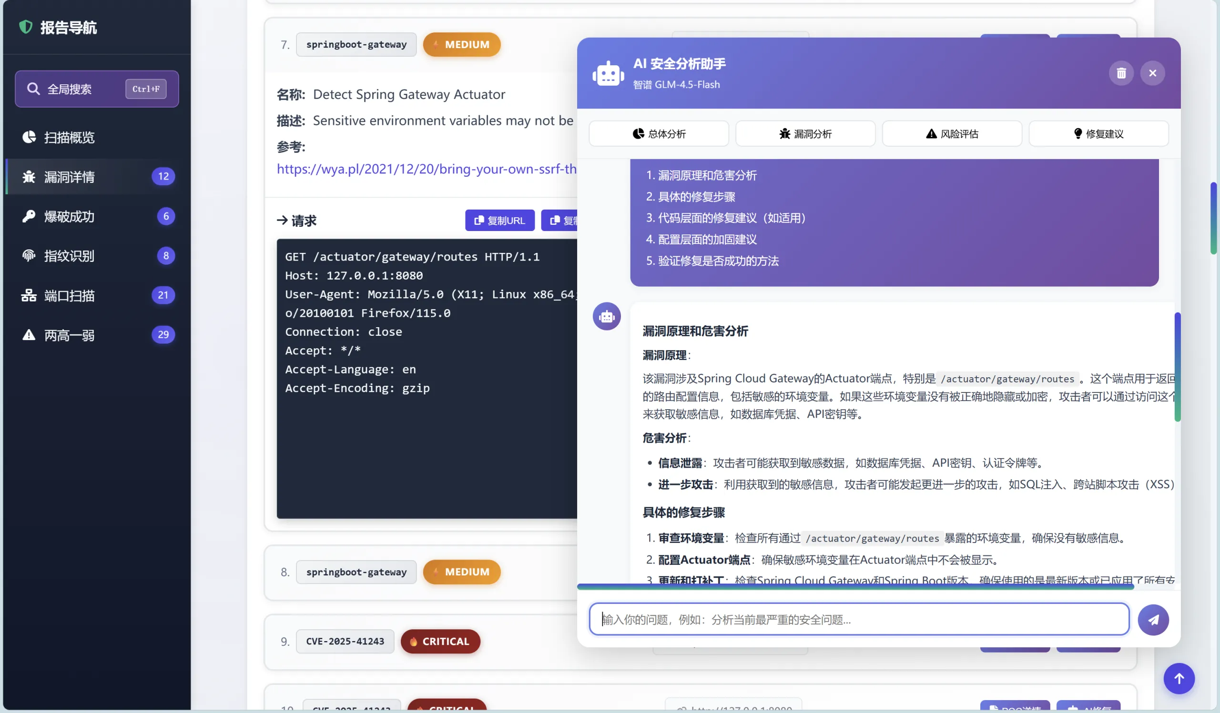This screenshot has width=1220, height=713.
Task: Click the magnifier icon in the global search bar
Action: coord(33,89)
